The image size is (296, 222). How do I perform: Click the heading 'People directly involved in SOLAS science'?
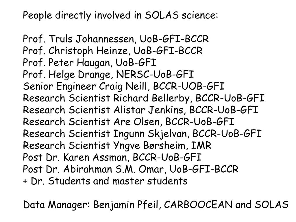coord(121,15)
